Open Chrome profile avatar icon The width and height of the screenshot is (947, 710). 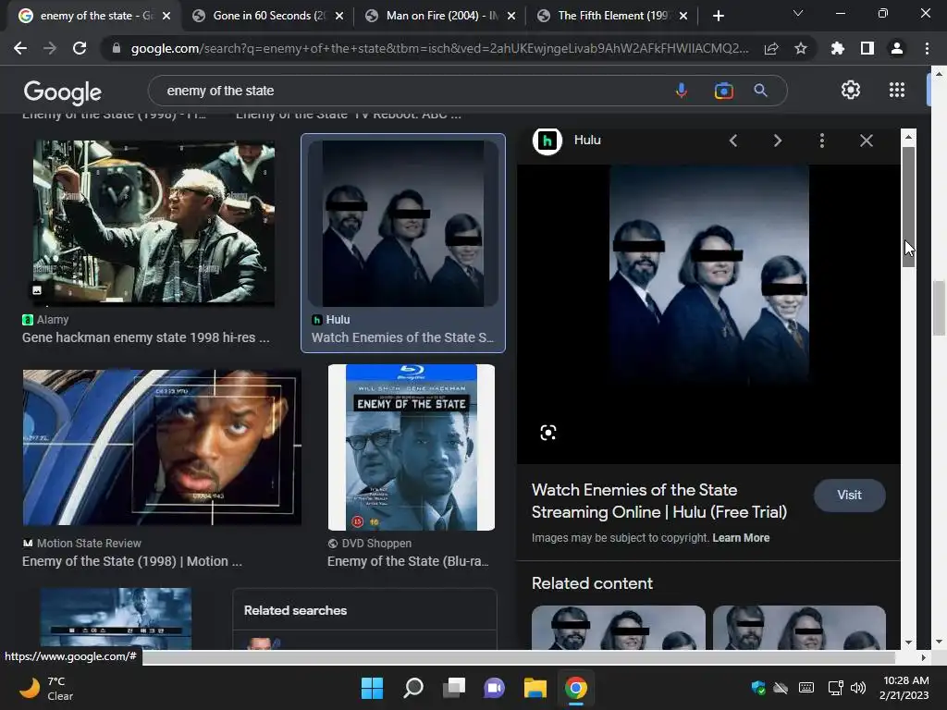897,48
